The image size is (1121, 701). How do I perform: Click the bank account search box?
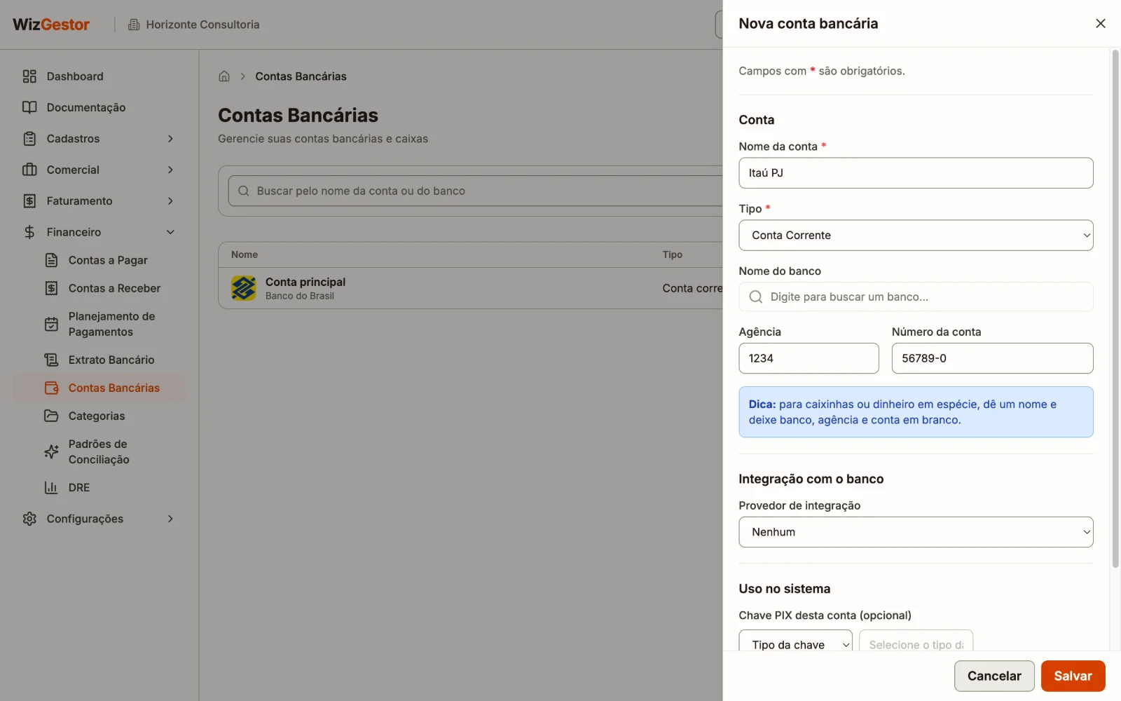[x=475, y=191]
